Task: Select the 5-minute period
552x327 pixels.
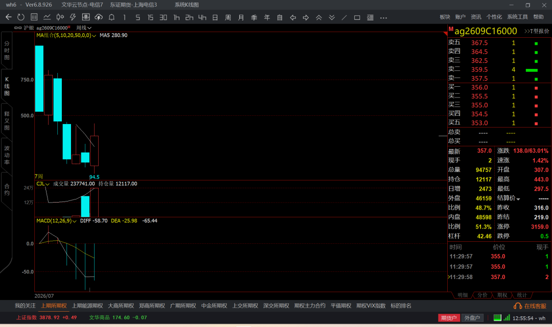Action: (137, 17)
